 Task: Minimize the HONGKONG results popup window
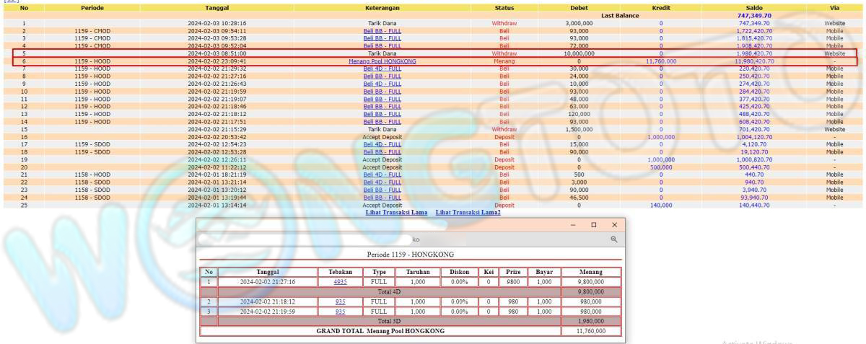[x=573, y=225]
